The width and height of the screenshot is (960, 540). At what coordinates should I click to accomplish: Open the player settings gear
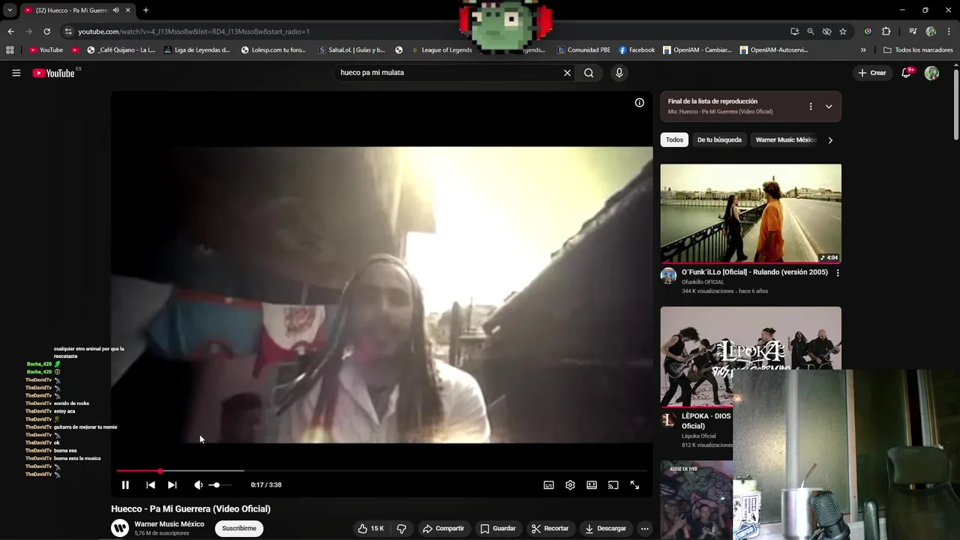point(570,485)
